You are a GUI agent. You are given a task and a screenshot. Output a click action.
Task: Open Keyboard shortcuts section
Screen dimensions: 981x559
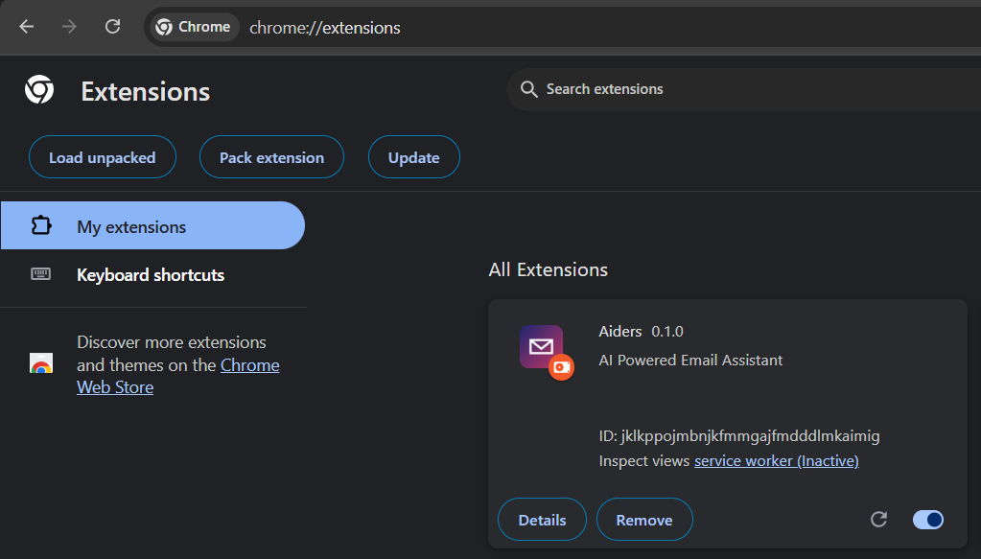click(152, 274)
